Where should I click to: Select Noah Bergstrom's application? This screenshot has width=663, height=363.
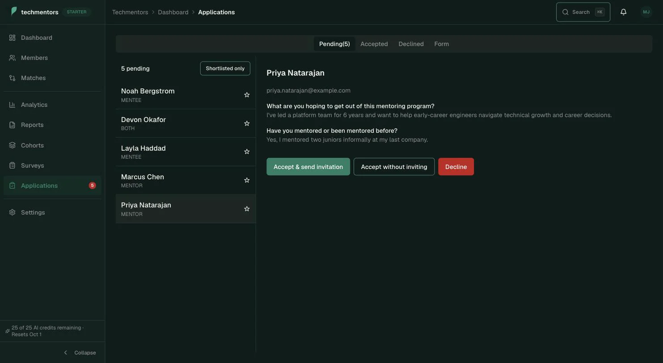(x=186, y=95)
